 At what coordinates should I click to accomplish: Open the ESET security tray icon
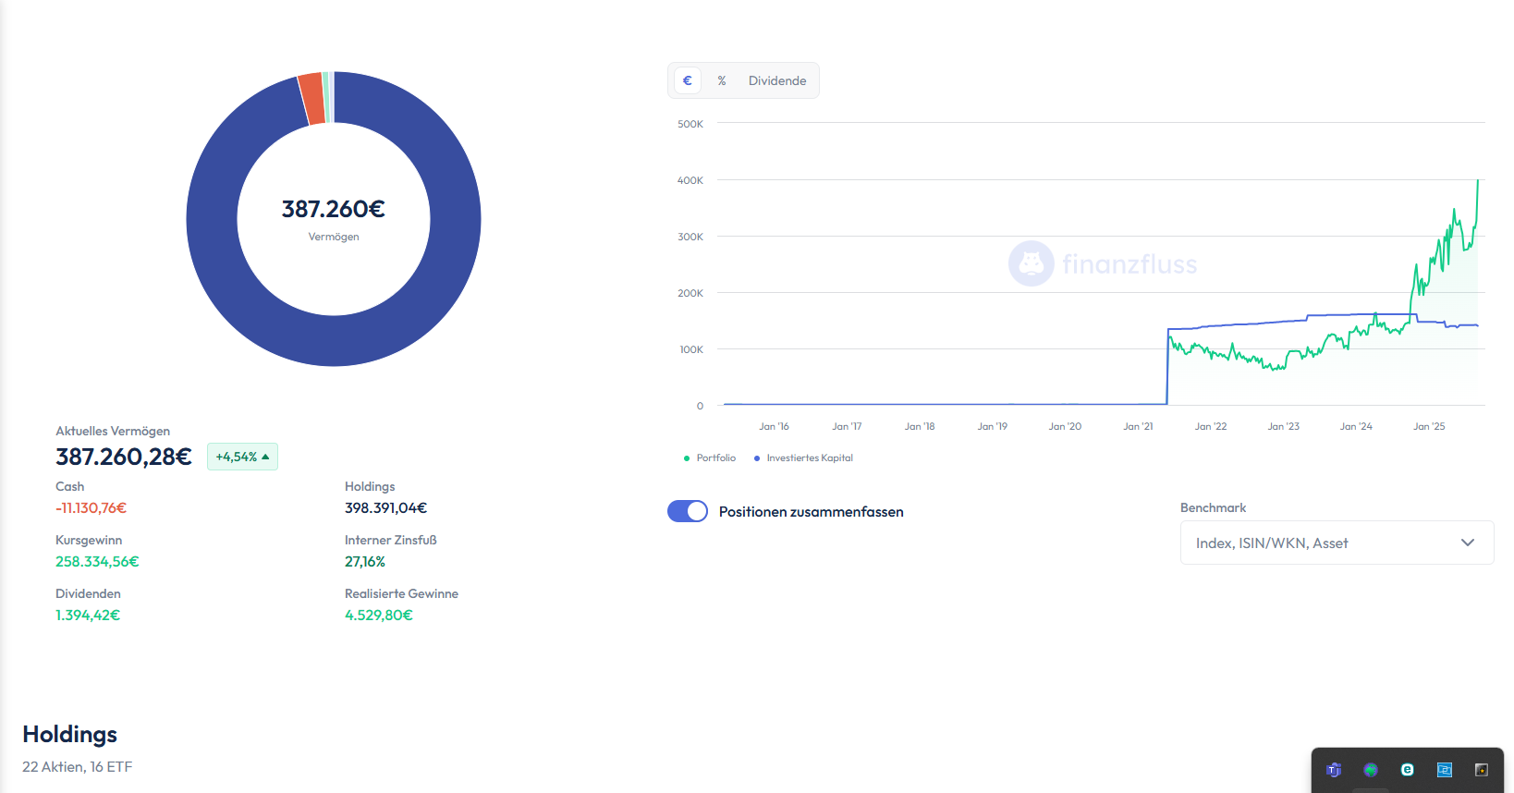click(1408, 770)
